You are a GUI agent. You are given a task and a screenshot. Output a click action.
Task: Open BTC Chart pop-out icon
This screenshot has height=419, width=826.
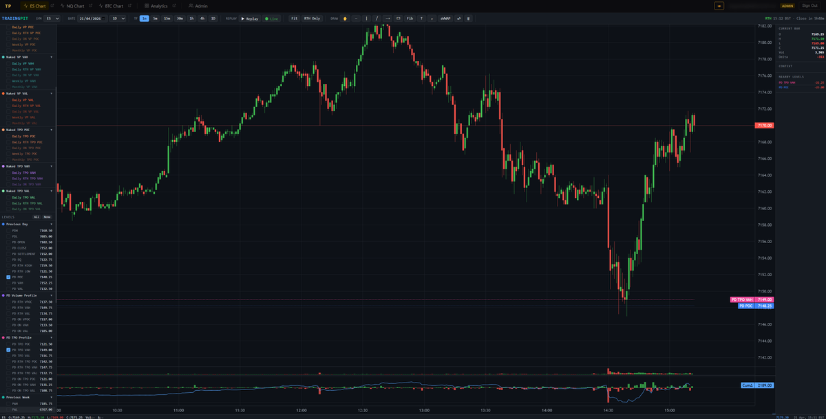[x=129, y=5]
